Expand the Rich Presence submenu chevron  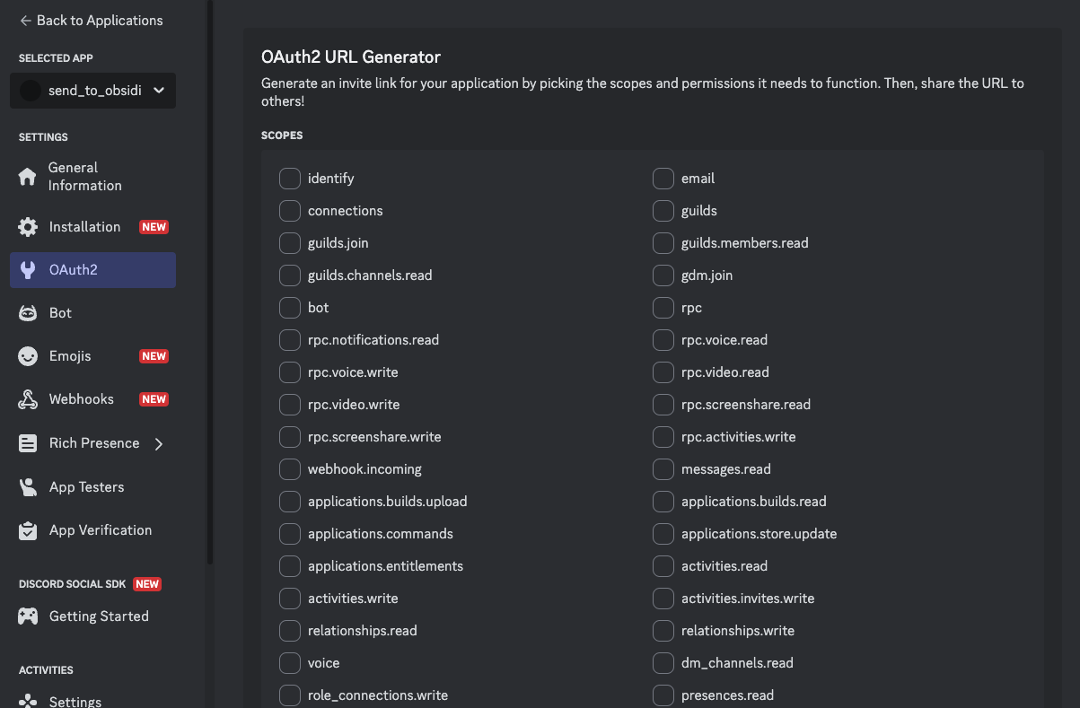coord(159,443)
